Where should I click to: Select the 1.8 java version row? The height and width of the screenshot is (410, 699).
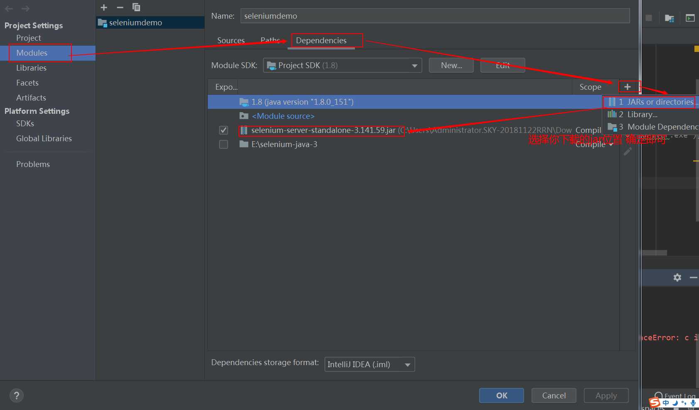tap(405, 102)
